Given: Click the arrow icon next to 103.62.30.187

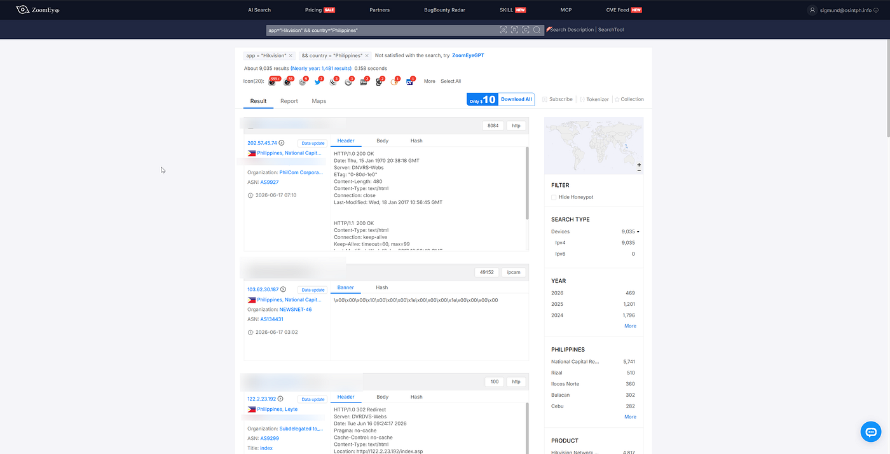Looking at the screenshot, I should click(283, 289).
